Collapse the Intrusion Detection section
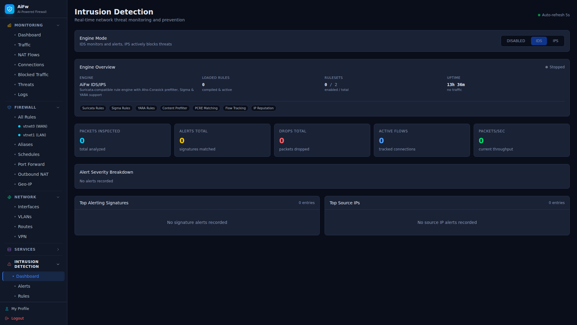This screenshot has width=577, height=325. coord(58,264)
